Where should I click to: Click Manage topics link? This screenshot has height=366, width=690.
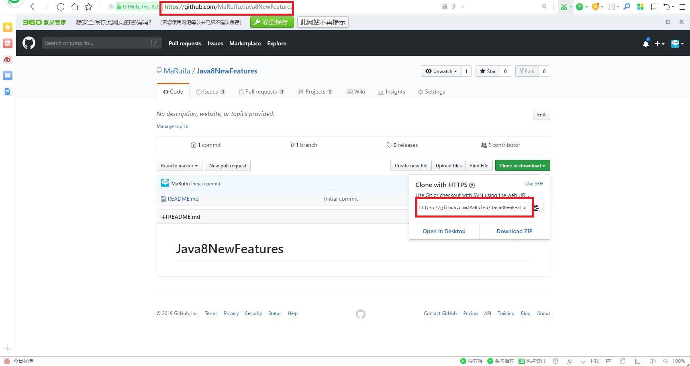[172, 126]
